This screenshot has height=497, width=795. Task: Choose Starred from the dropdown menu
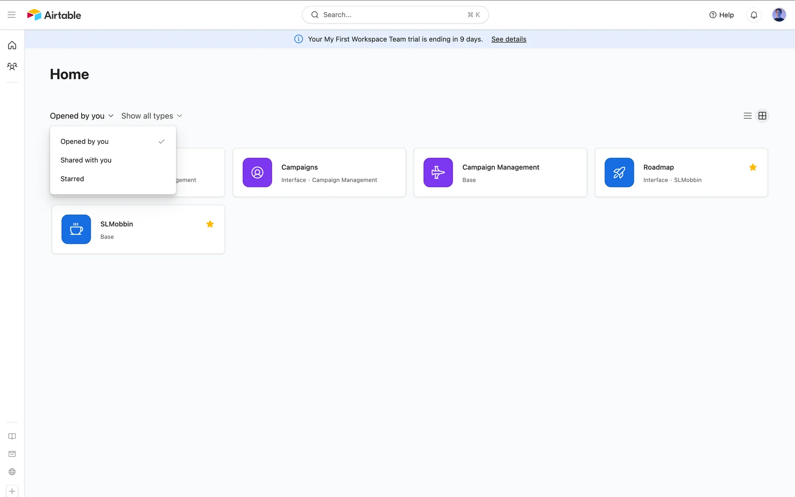(72, 179)
